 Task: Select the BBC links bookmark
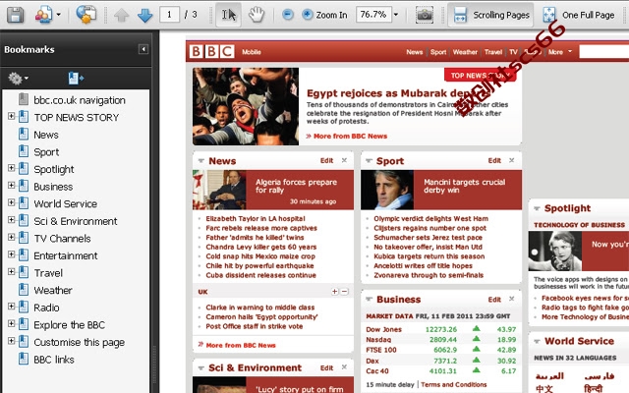54,360
